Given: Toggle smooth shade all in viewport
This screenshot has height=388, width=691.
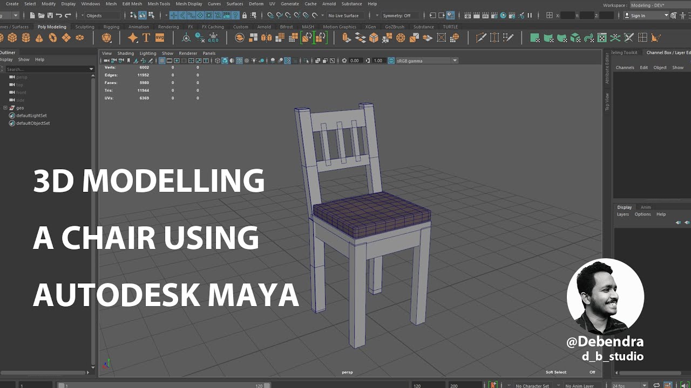Looking at the screenshot, I should pos(224,61).
